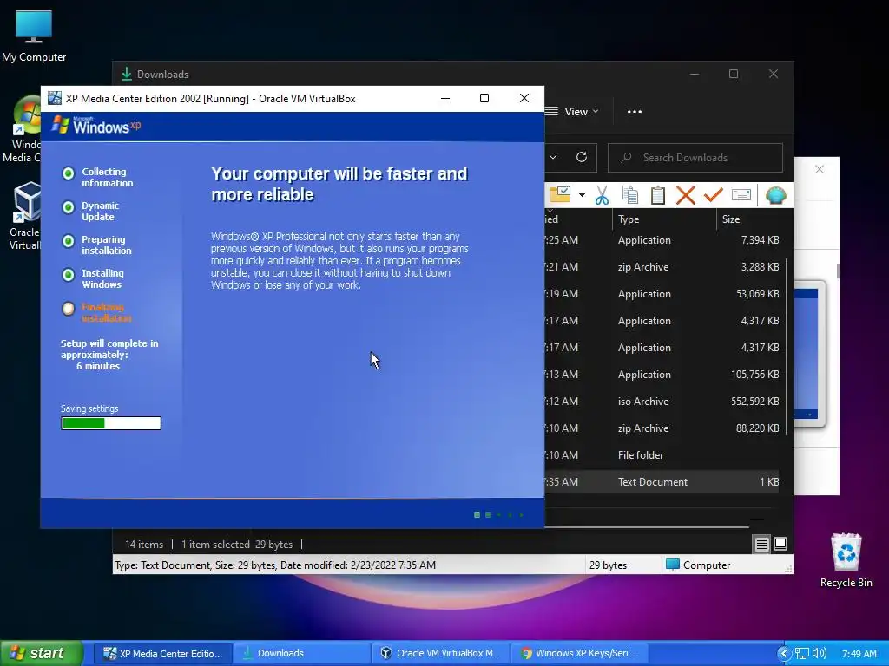Click the vertical scrollbar of Downloads file list
This screenshot has height=666, width=889.
[x=787, y=347]
